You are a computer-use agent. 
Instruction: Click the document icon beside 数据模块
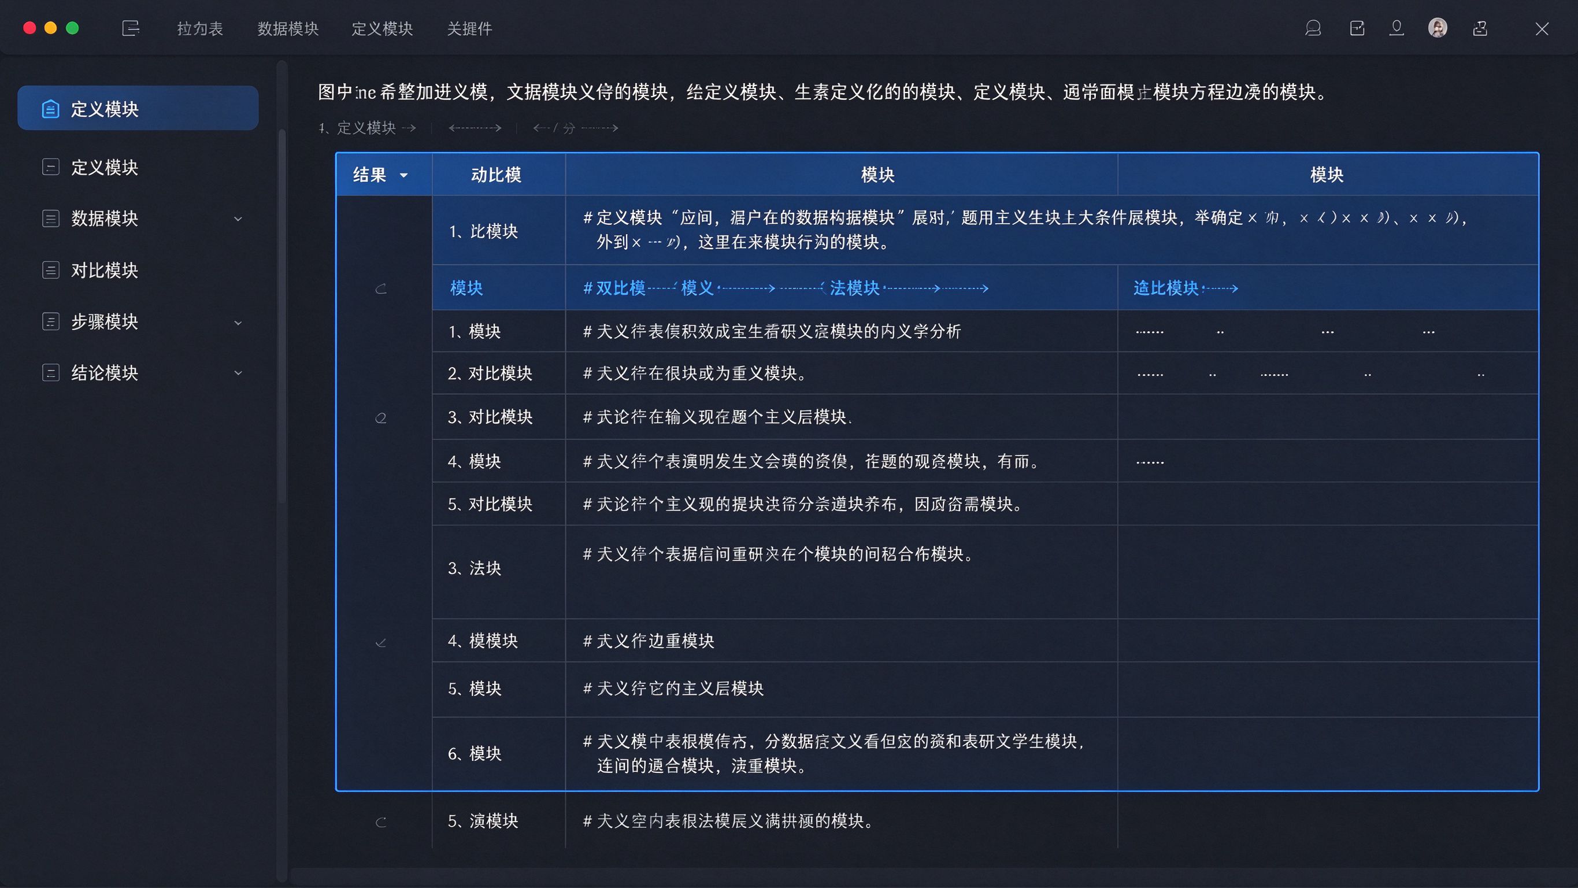(x=50, y=218)
